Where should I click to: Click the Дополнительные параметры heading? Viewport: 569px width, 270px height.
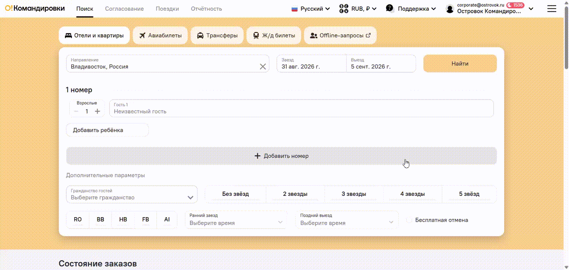click(x=105, y=175)
